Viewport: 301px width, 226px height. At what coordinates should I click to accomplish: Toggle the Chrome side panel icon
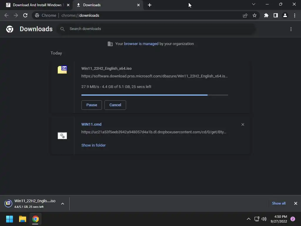coord(276,15)
